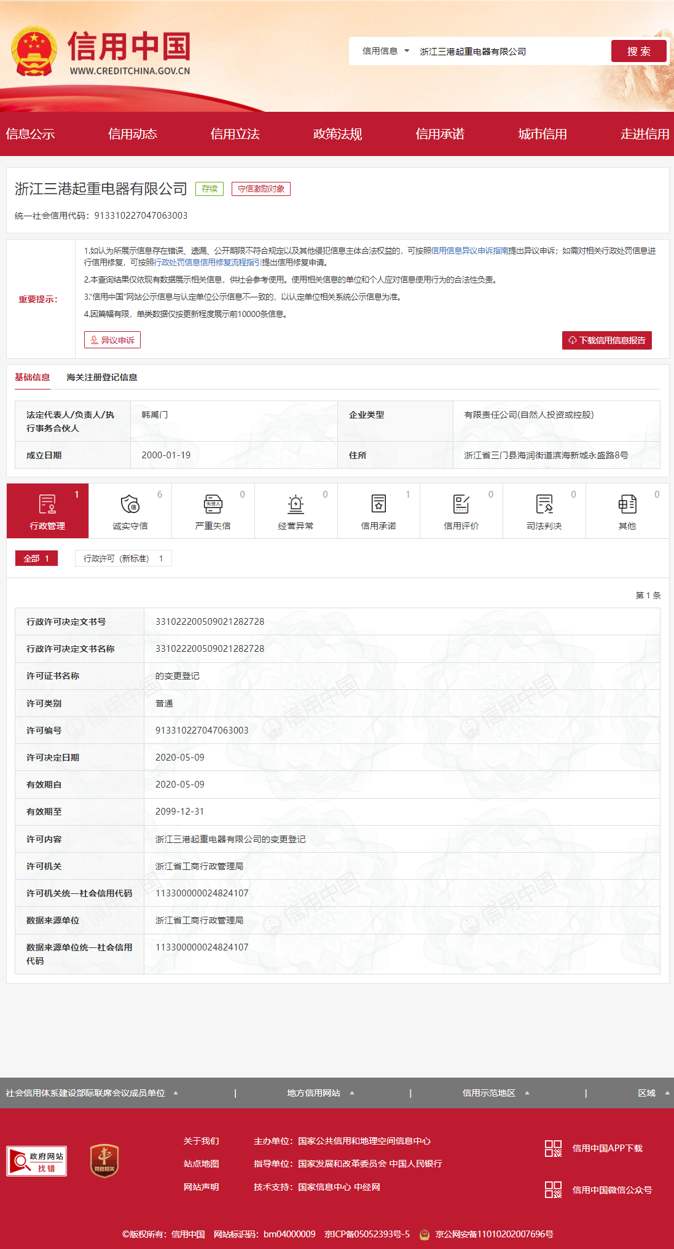Click the company title 浙江三港起重电器有限公司

(101, 189)
